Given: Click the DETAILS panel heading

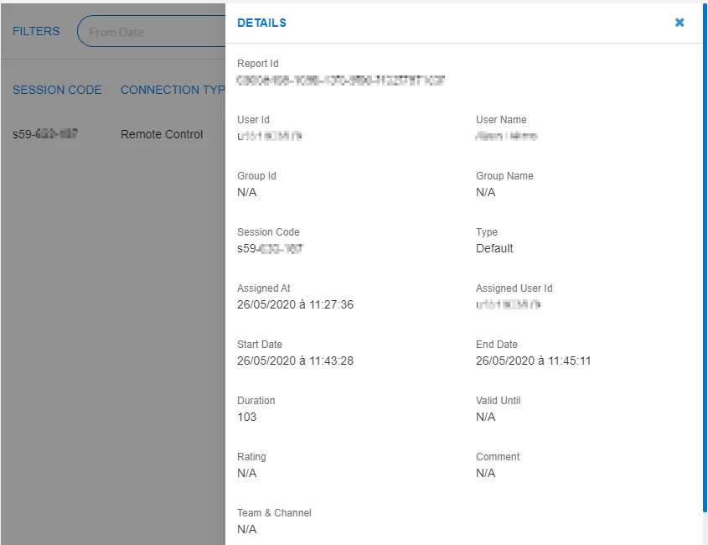Looking at the screenshot, I should click(261, 23).
